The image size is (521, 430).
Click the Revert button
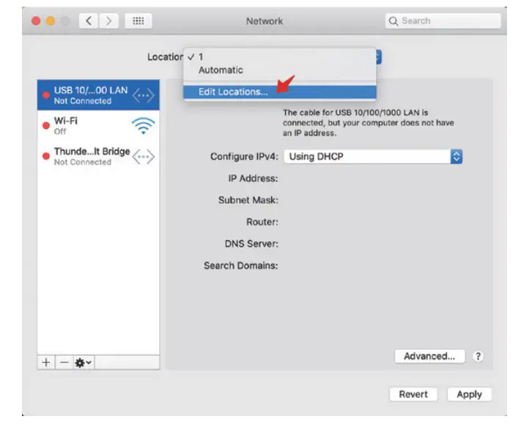[413, 394]
